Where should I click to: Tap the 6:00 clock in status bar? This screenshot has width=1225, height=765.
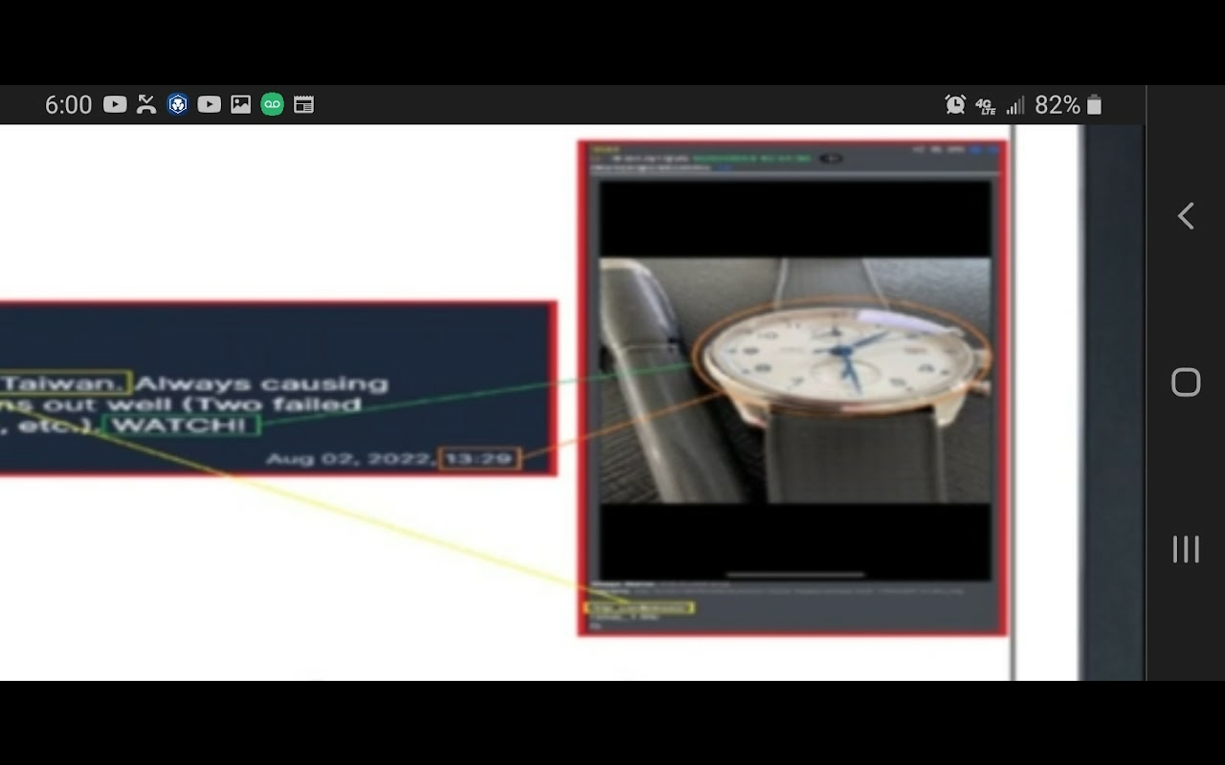[69, 104]
